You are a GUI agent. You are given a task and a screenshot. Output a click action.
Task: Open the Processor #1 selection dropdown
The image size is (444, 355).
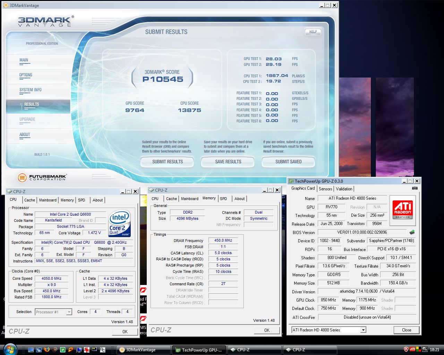53,312
